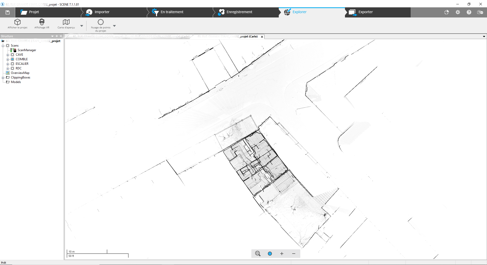
Task: Open the Importer ribbon tab
Action: 102,12
